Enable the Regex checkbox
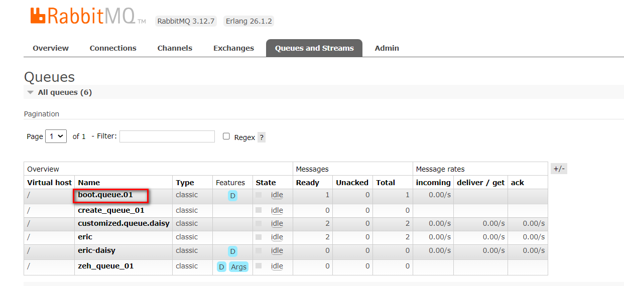624x286 pixels. click(226, 136)
